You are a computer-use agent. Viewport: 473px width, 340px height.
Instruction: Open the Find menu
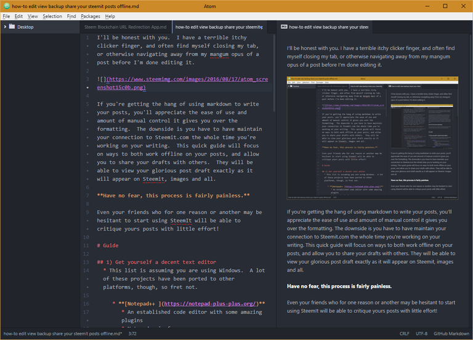[x=71, y=16]
